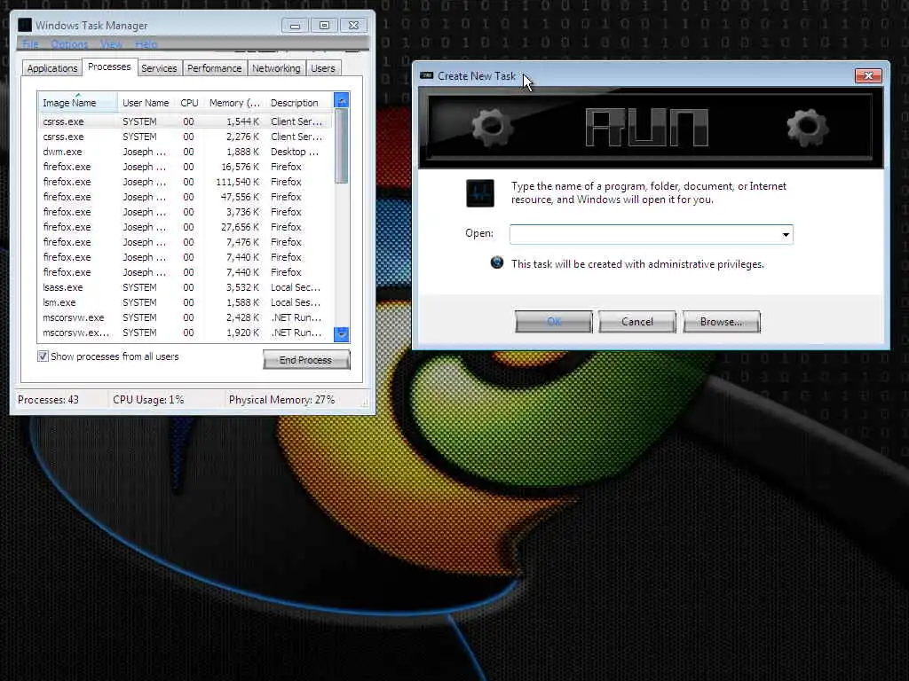Image resolution: width=909 pixels, height=681 pixels.
Task: Select the csrss.exe row using 2,276 K
Action: 186,137
